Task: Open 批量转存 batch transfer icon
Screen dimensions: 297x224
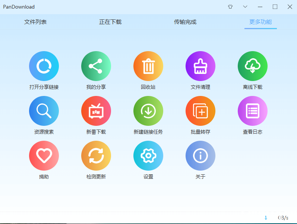Action: click(x=200, y=111)
